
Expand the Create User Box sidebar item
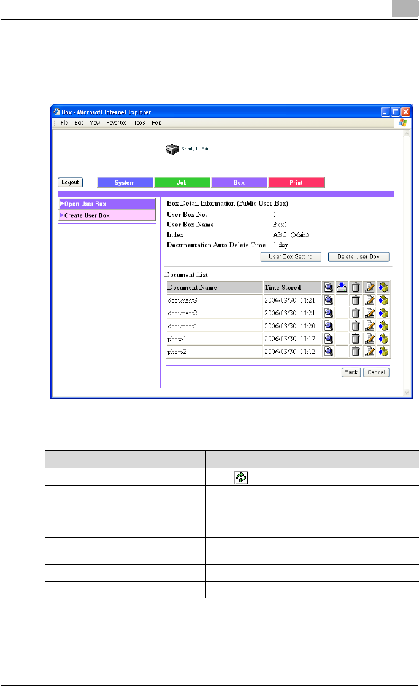[107, 215]
